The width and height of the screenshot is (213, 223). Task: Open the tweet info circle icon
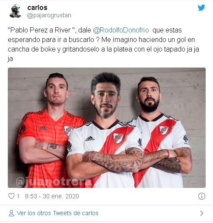pyautogui.click(x=201, y=196)
